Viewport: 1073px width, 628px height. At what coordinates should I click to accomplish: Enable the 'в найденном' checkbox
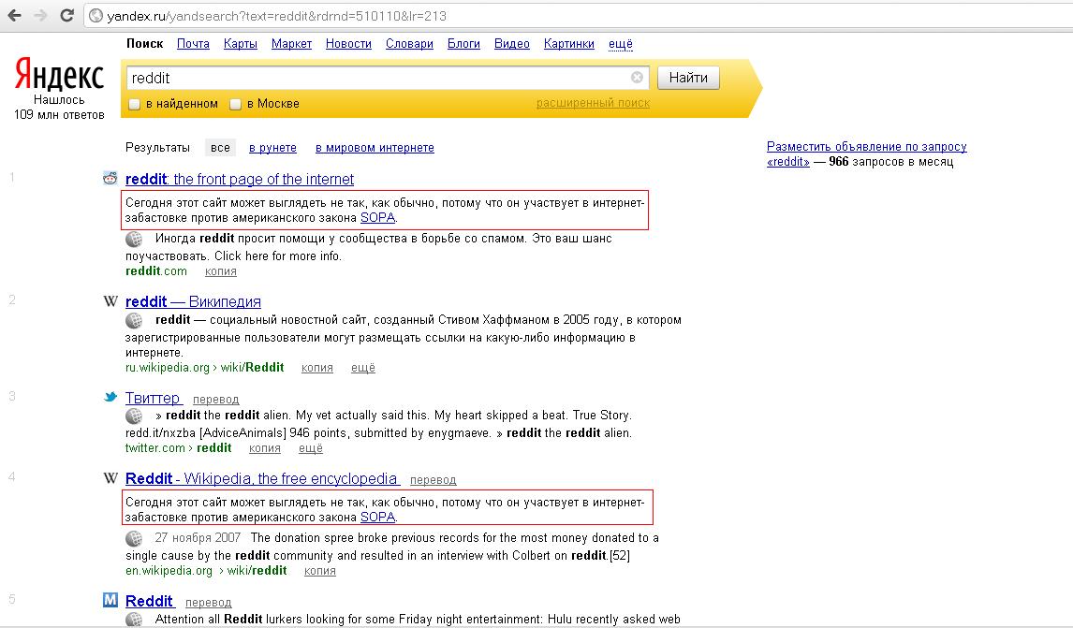pyautogui.click(x=135, y=104)
